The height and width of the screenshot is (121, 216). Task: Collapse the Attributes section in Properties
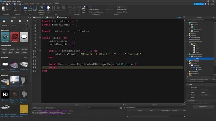[x=187, y=100]
